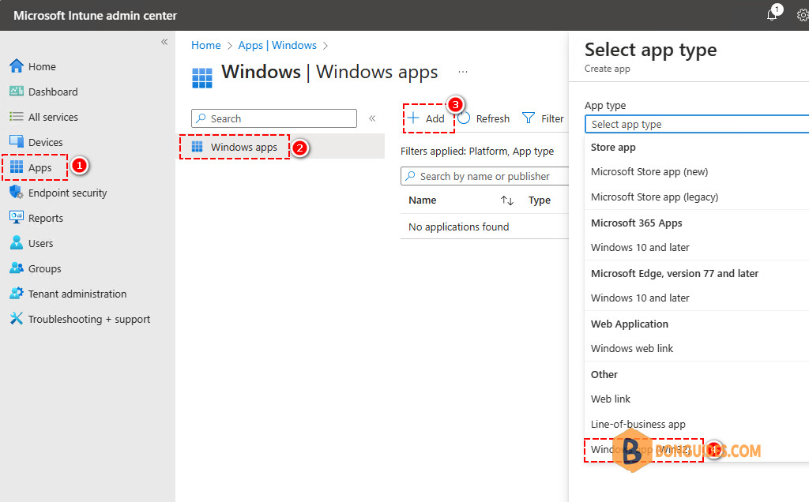Click the Add button
809x502 pixels.
tap(426, 118)
